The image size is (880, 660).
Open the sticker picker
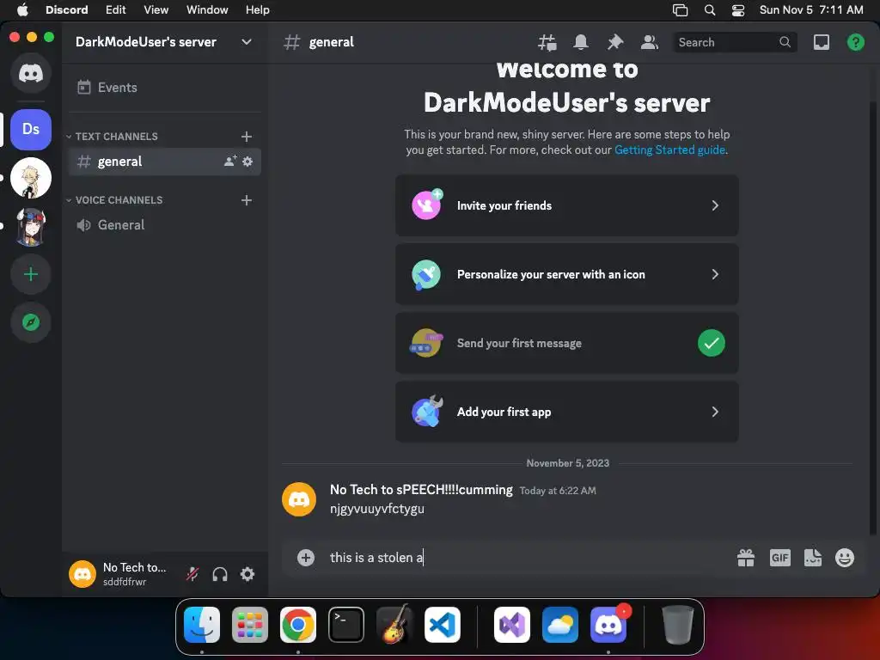point(813,557)
